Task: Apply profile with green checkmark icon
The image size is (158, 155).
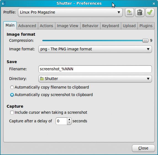Action: point(150,12)
